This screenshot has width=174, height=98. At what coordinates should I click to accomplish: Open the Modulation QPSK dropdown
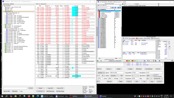pyautogui.click(x=150, y=76)
